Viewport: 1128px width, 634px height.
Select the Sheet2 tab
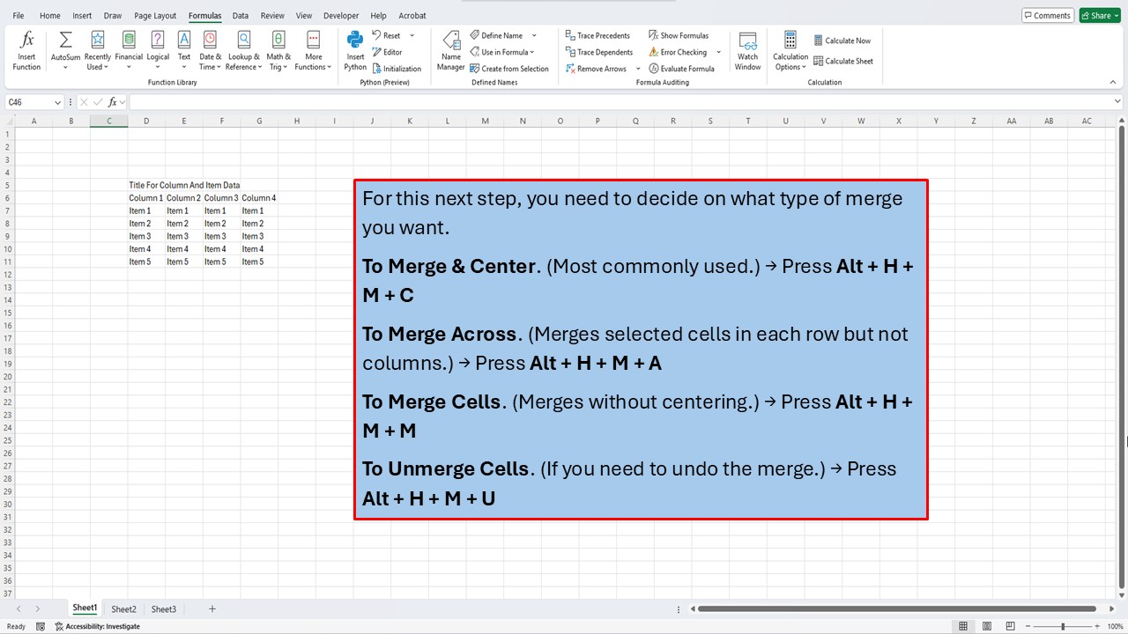click(123, 608)
